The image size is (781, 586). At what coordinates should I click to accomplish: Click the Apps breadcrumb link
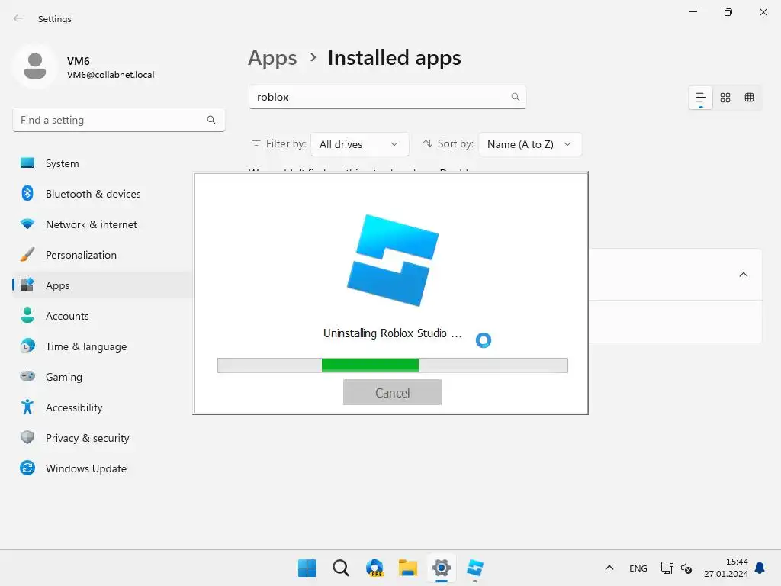click(272, 58)
